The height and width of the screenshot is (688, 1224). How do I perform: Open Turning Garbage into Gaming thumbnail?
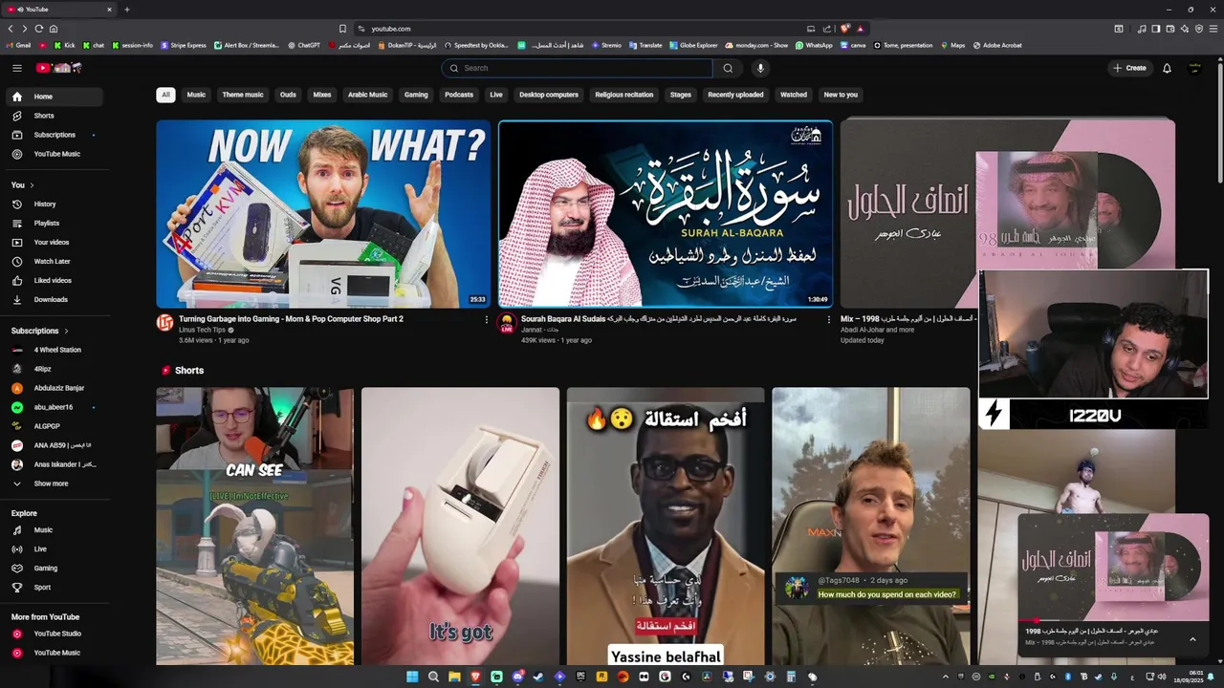[x=323, y=214]
